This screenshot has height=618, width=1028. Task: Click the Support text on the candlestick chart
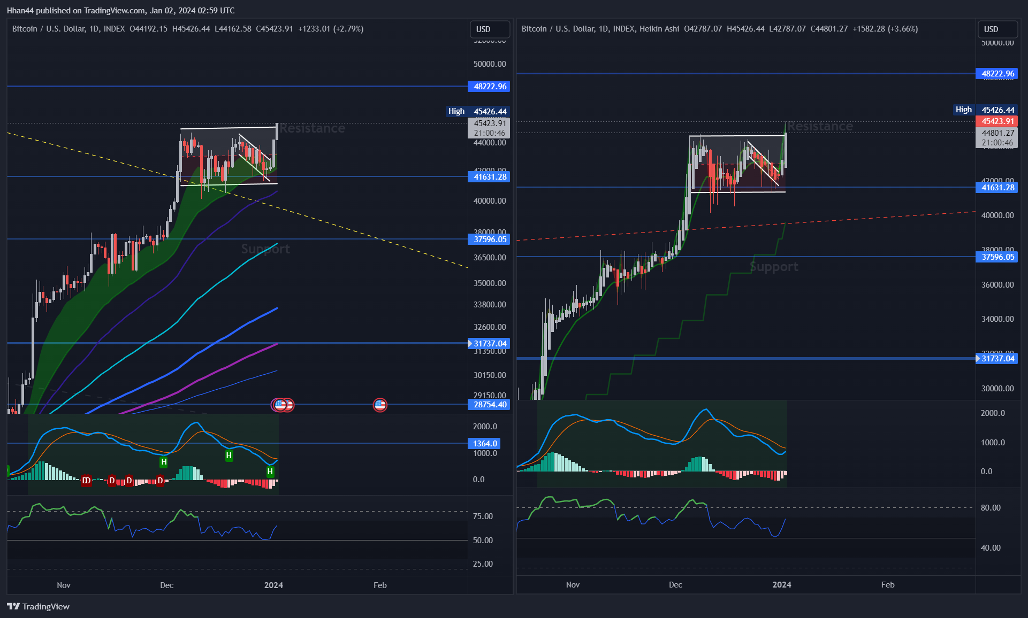[265, 249]
